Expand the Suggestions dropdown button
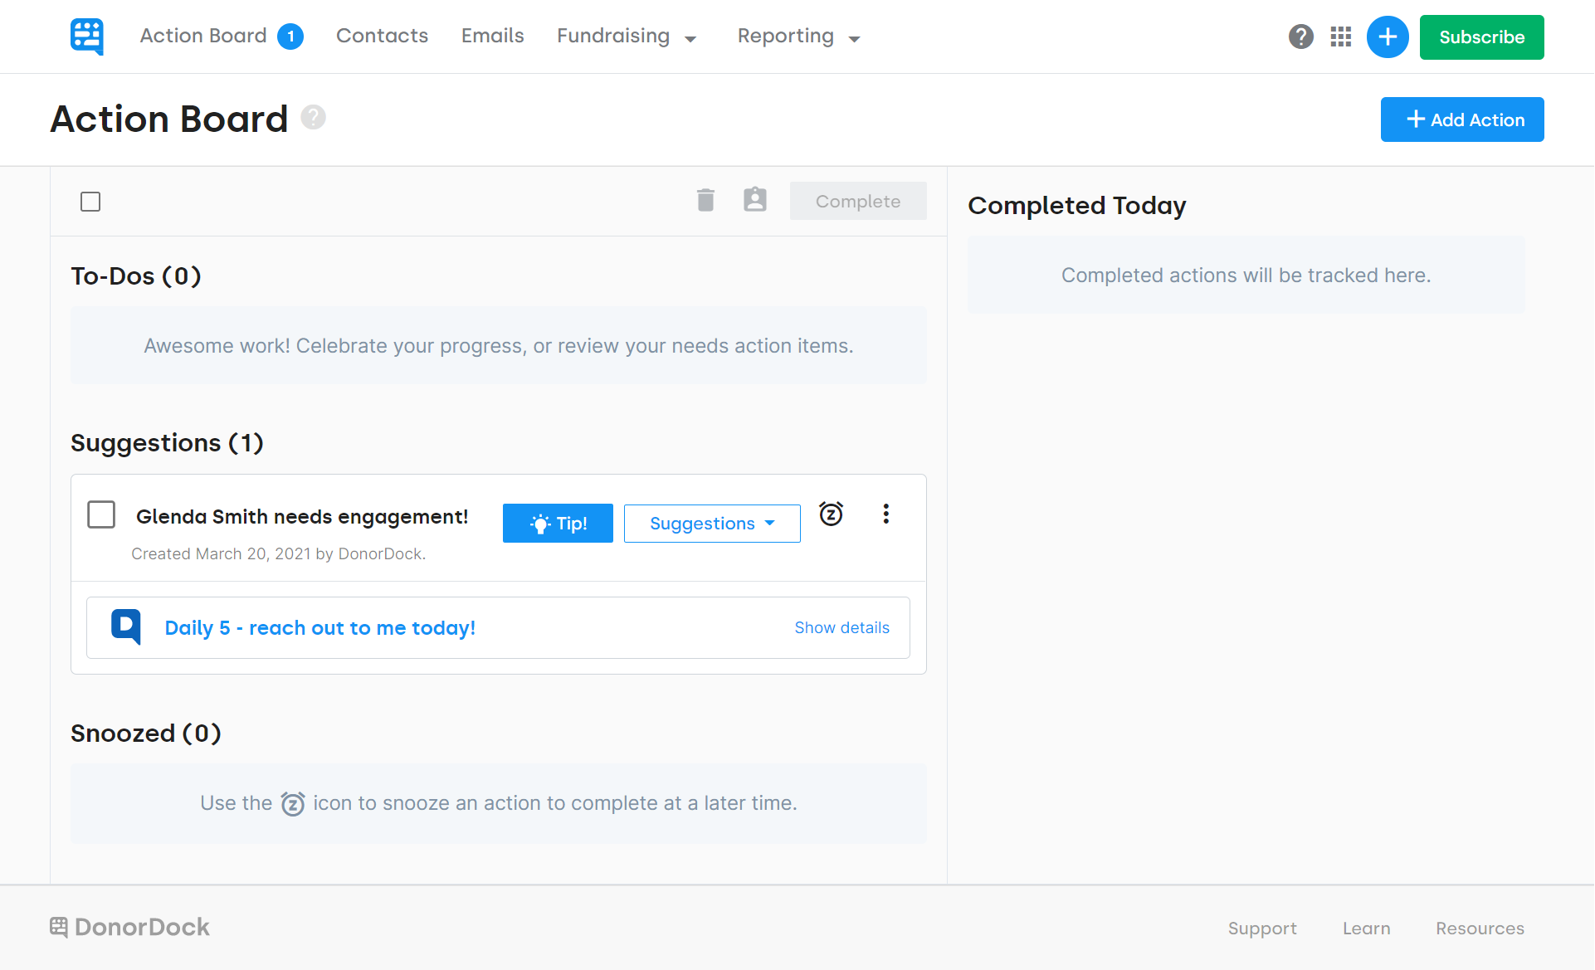1595x970 pixels. 711,524
